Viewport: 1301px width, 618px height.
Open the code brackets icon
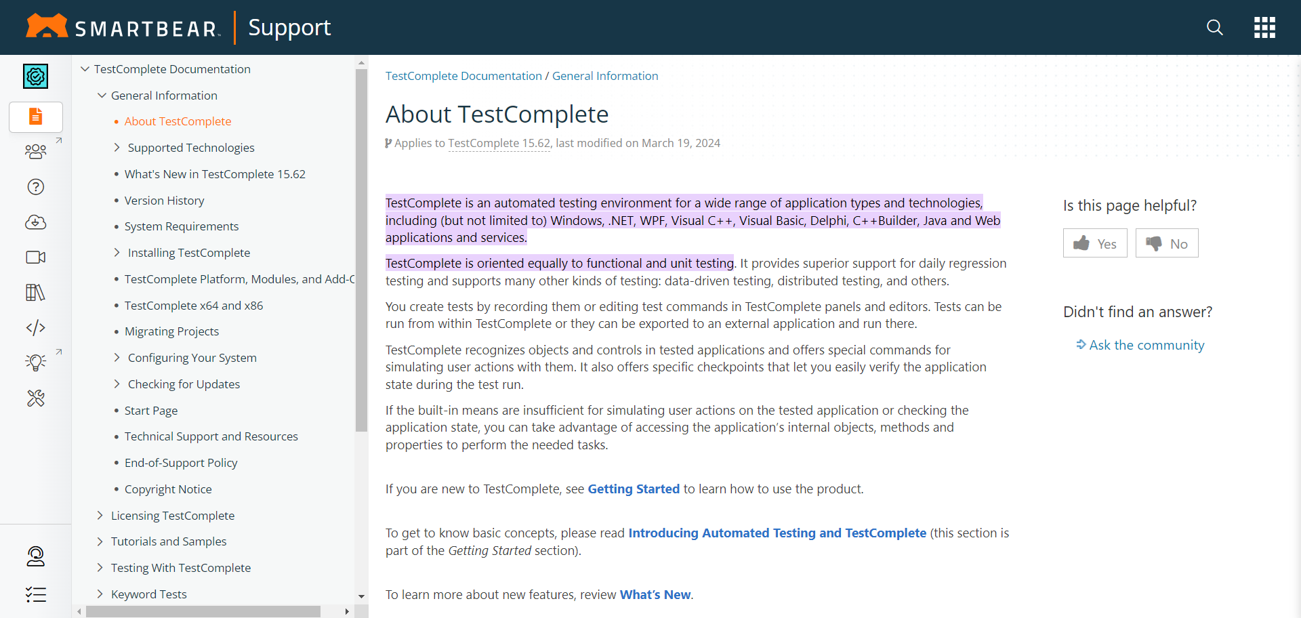pyautogui.click(x=36, y=328)
